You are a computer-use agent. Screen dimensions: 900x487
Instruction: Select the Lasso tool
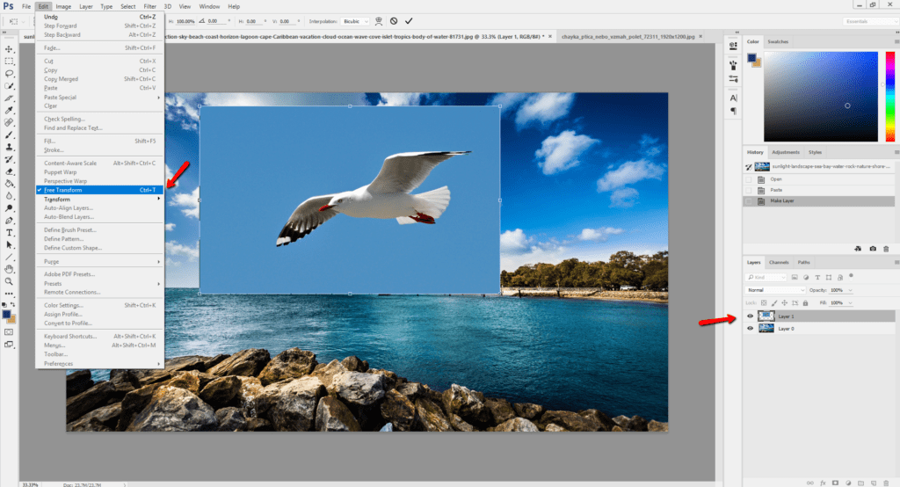click(x=9, y=74)
